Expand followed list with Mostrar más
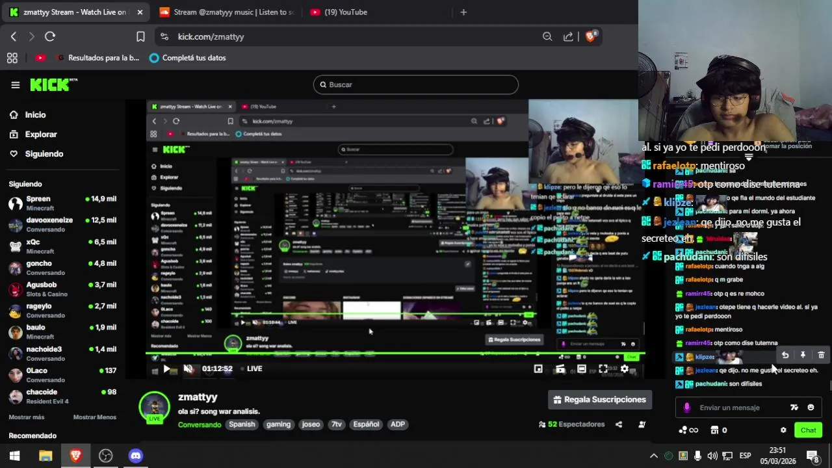 (x=27, y=417)
